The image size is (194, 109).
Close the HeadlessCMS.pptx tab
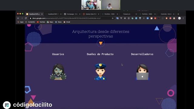coord(42,14)
